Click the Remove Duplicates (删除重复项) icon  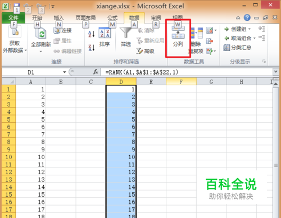coord(197,33)
